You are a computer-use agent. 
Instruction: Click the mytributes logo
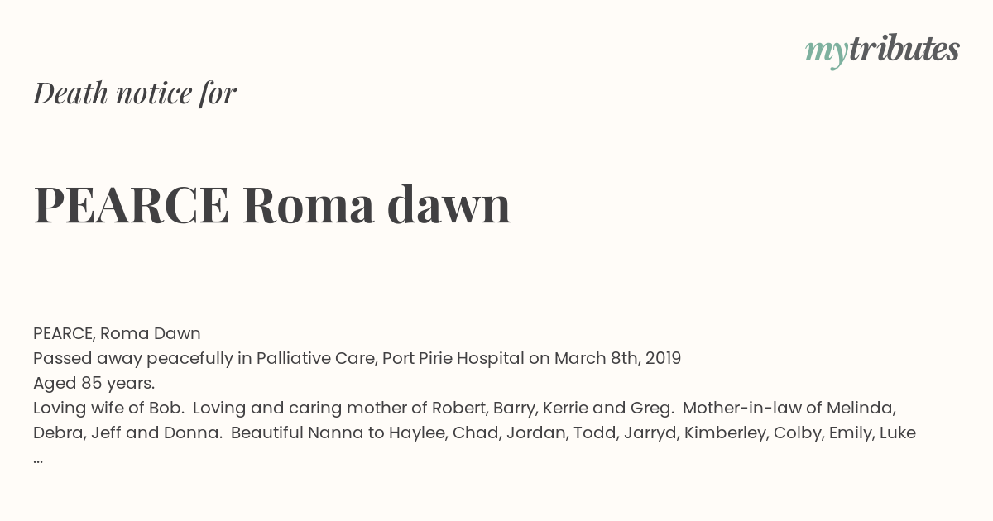coord(882,50)
